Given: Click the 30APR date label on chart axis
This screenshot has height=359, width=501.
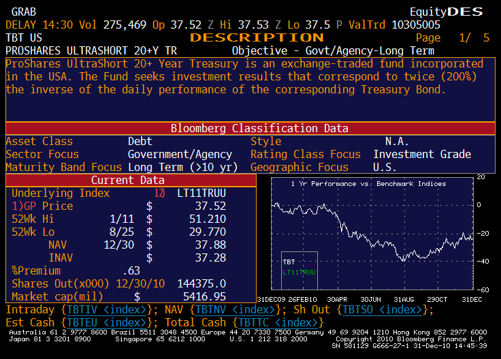Looking at the screenshot, I should point(337,300).
